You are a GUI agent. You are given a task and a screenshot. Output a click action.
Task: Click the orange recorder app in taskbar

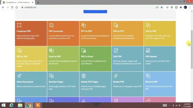(38, 105)
